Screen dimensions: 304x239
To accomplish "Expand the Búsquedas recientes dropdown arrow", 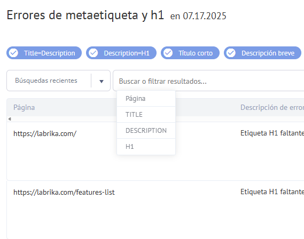I will pos(101,81).
